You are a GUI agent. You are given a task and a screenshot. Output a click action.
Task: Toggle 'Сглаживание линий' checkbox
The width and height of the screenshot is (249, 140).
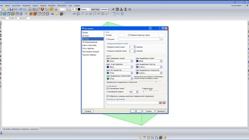(107, 88)
